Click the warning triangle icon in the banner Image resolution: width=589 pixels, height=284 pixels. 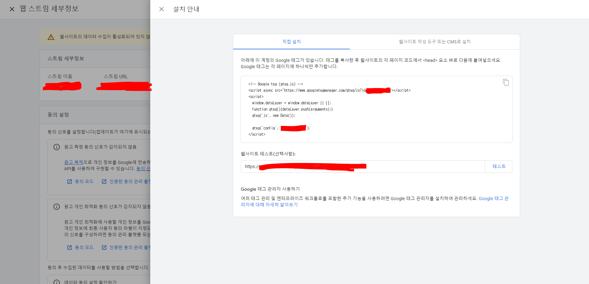[51, 37]
